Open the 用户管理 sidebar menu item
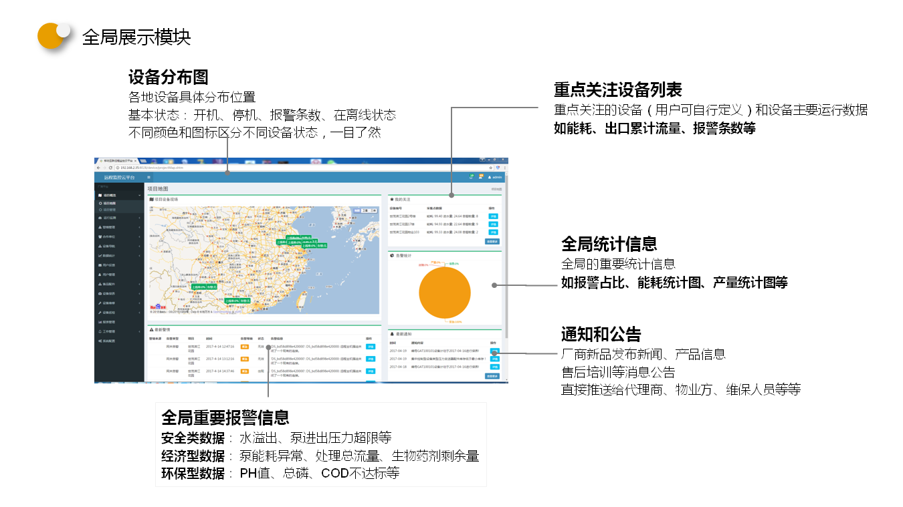This screenshot has height=507, width=903. (x=109, y=275)
